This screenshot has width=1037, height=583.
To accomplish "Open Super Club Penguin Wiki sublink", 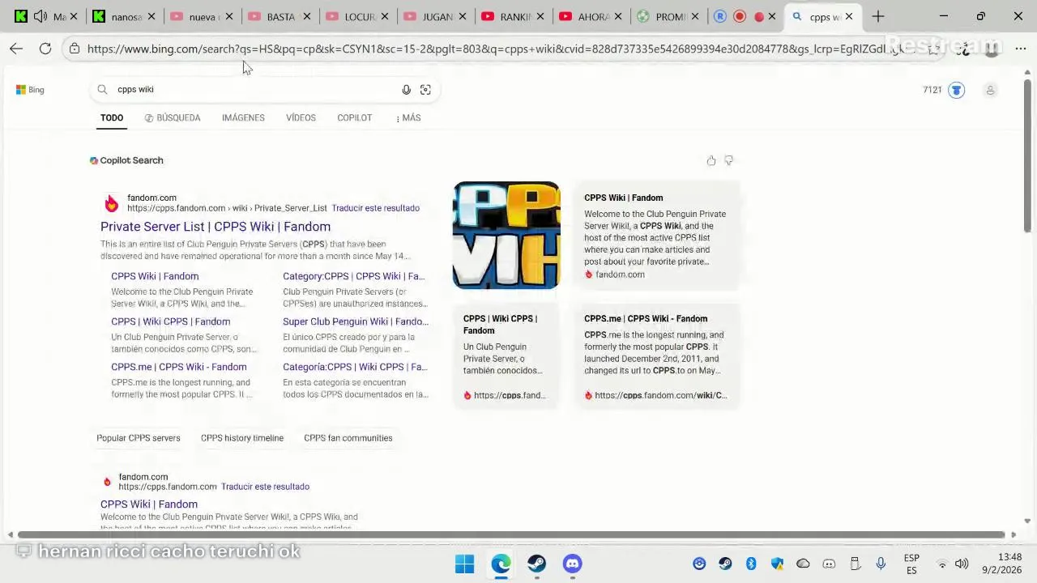I will 356,321.
